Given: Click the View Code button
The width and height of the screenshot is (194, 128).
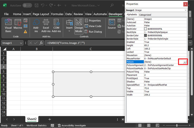Looking at the screenshot, I should (x=93, y=26).
